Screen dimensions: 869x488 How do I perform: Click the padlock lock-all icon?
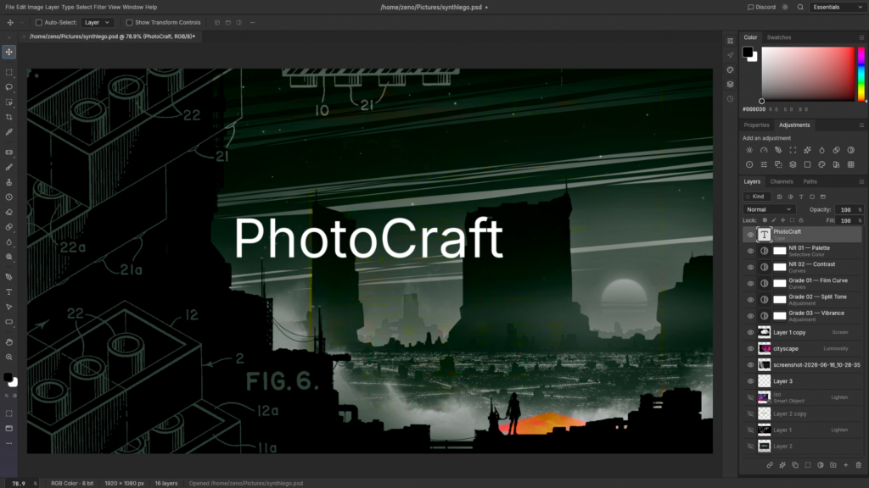click(801, 220)
